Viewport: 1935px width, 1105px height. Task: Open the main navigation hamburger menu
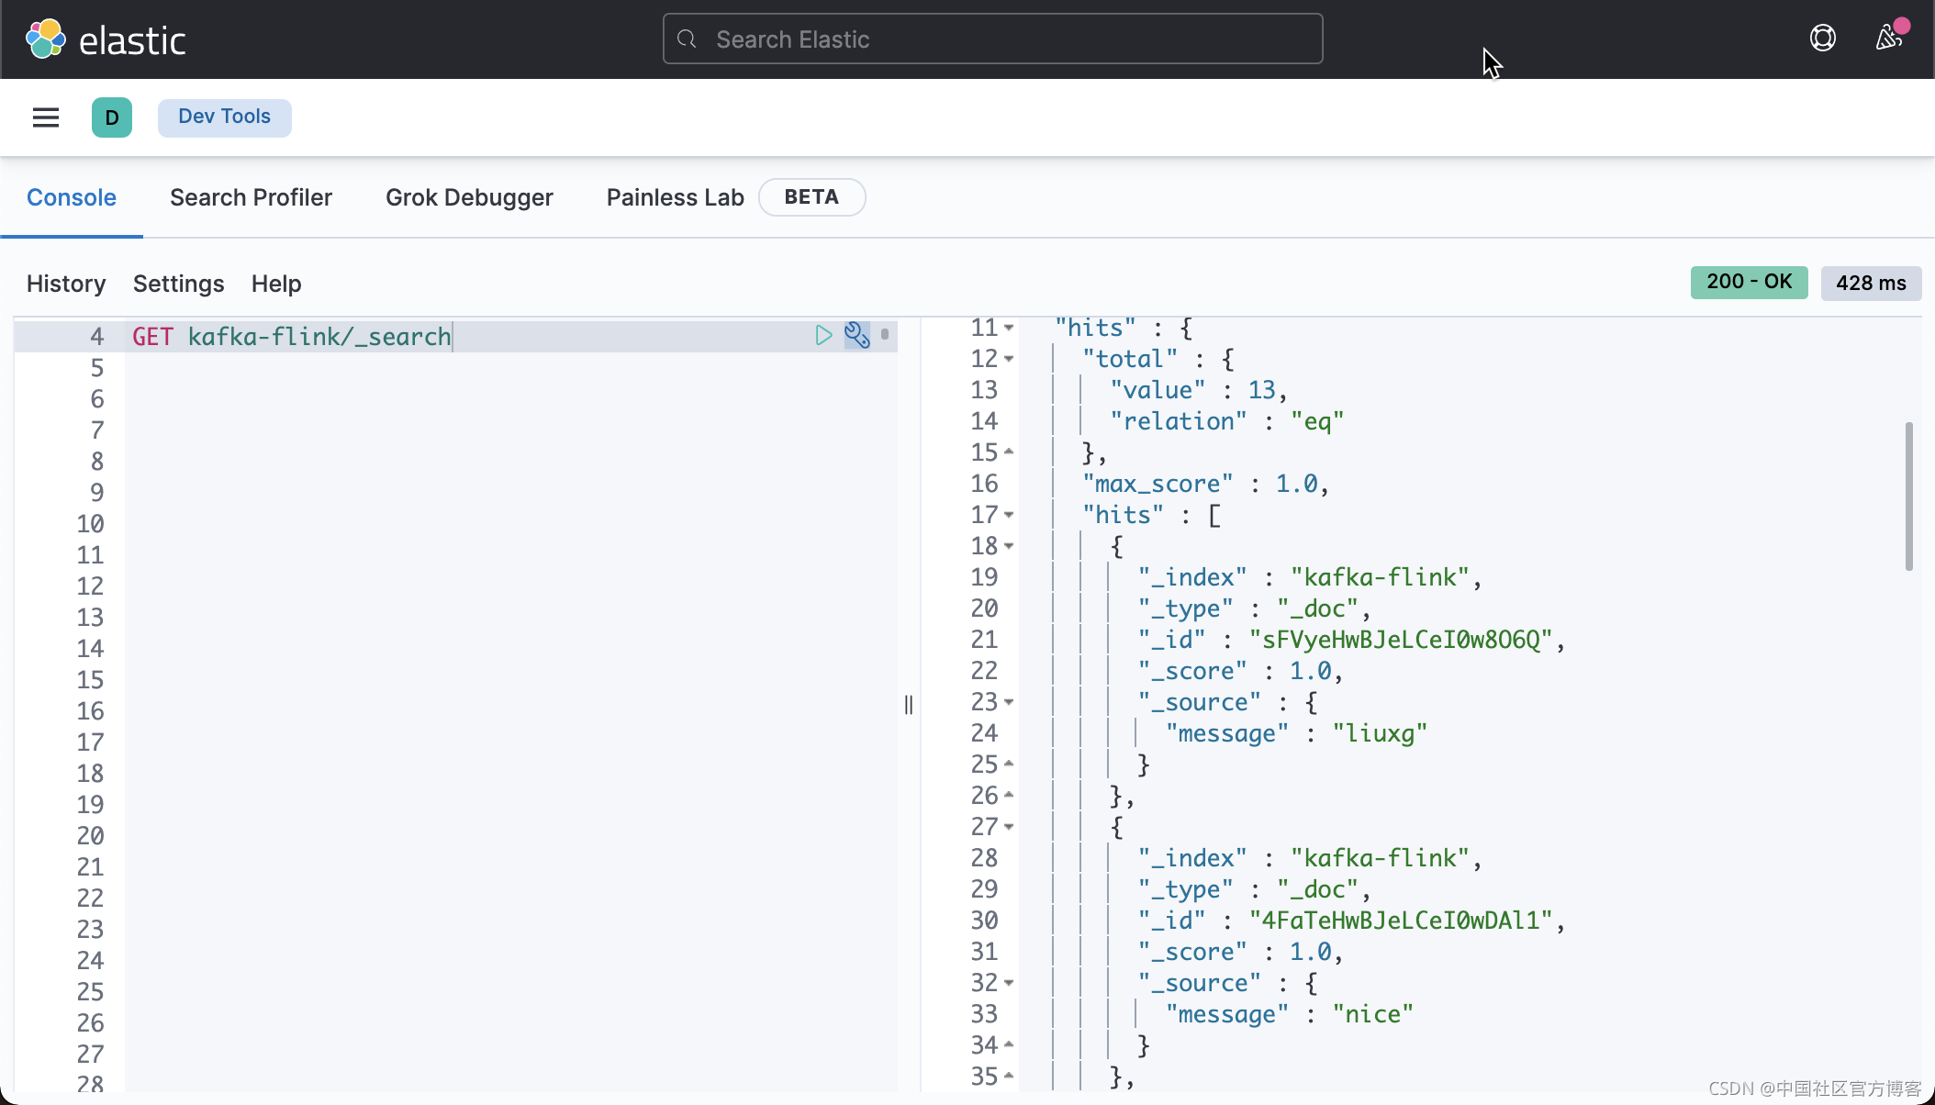point(46,117)
